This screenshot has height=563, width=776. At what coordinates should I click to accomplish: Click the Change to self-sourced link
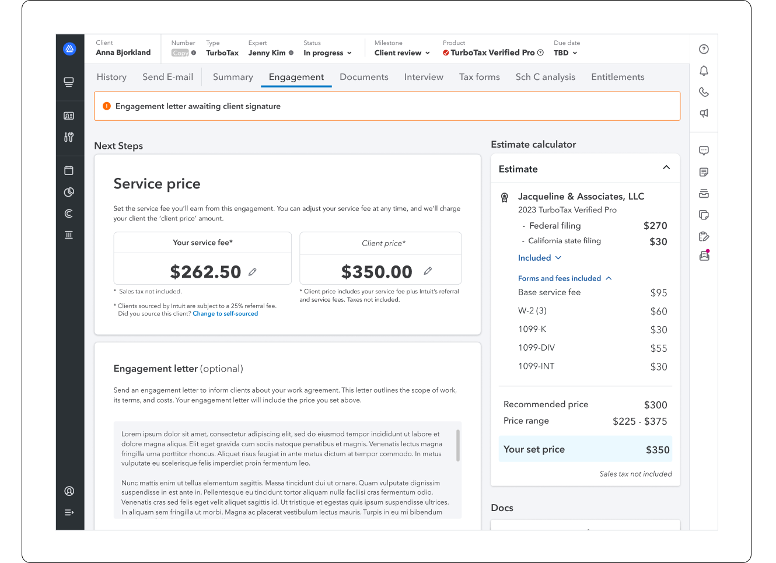(225, 314)
